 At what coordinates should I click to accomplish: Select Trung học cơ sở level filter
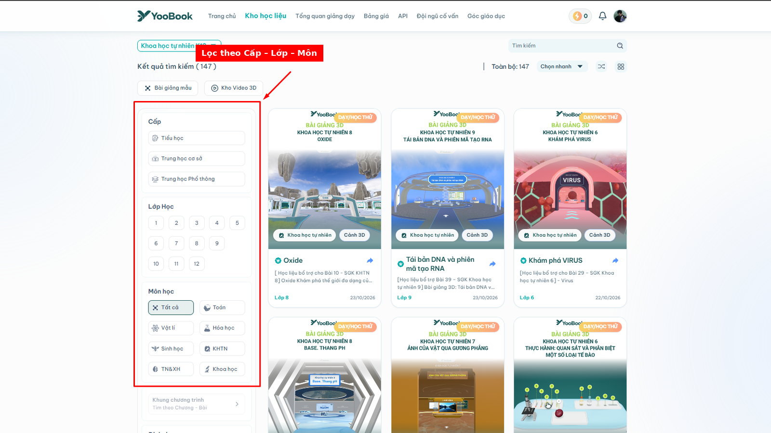(197, 158)
